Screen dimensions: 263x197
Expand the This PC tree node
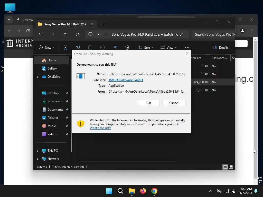click(37, 150)
